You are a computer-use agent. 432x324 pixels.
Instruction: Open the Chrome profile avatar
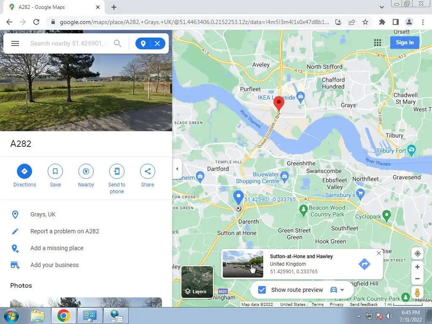coord(409,22)
